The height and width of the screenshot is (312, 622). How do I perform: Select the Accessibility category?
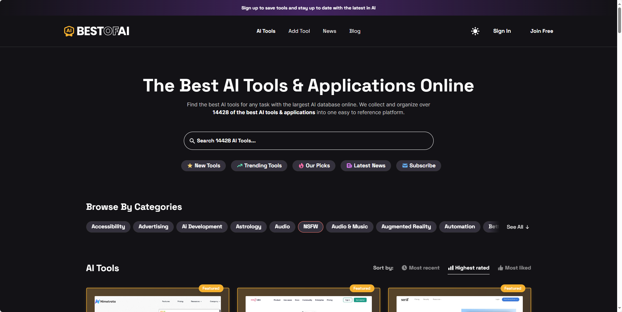pos(108,227)
